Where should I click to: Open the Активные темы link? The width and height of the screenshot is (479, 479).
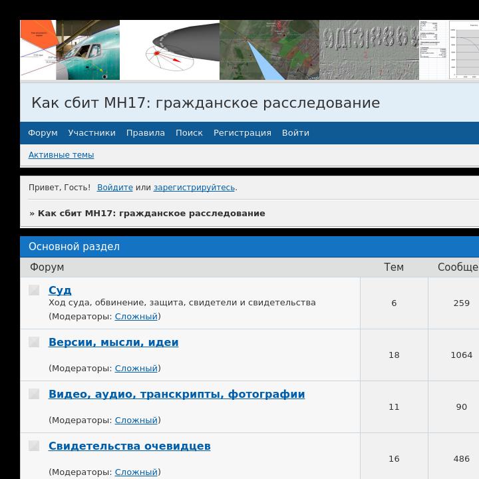pyautogui.click(x=61, y=155)
